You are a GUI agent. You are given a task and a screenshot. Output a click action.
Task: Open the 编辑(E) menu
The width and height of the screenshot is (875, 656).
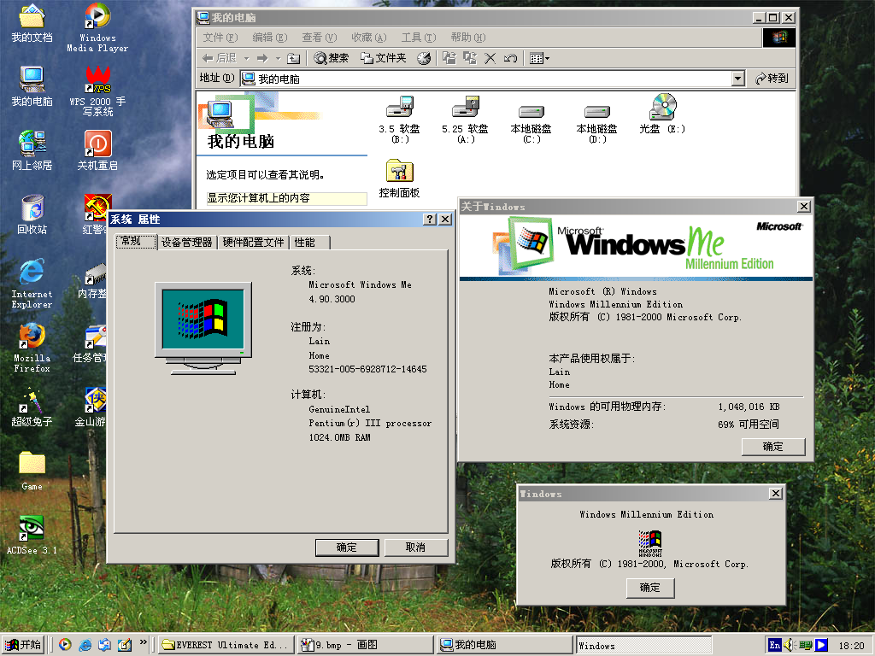[x=269, y=38]
